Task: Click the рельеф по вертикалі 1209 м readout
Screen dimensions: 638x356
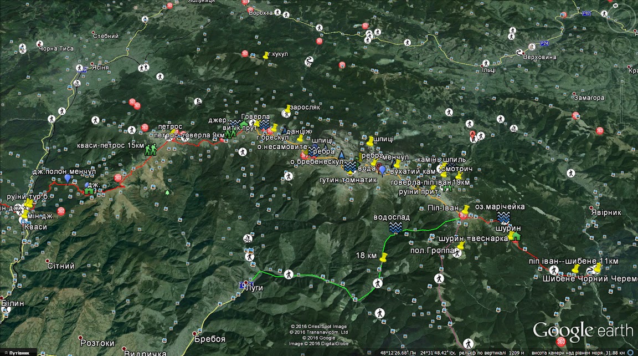Action: (x=492, y=353)
